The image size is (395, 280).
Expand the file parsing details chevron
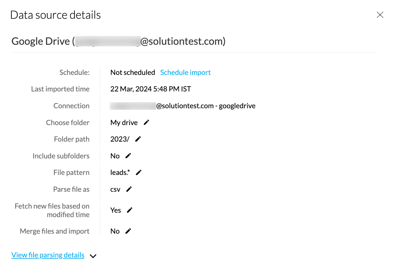coord(93,256)
